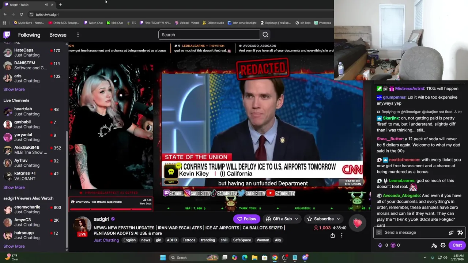Open Chrome apps grid in bookmarks bar
Screen dimensions: 468x263
click(4, 23)
